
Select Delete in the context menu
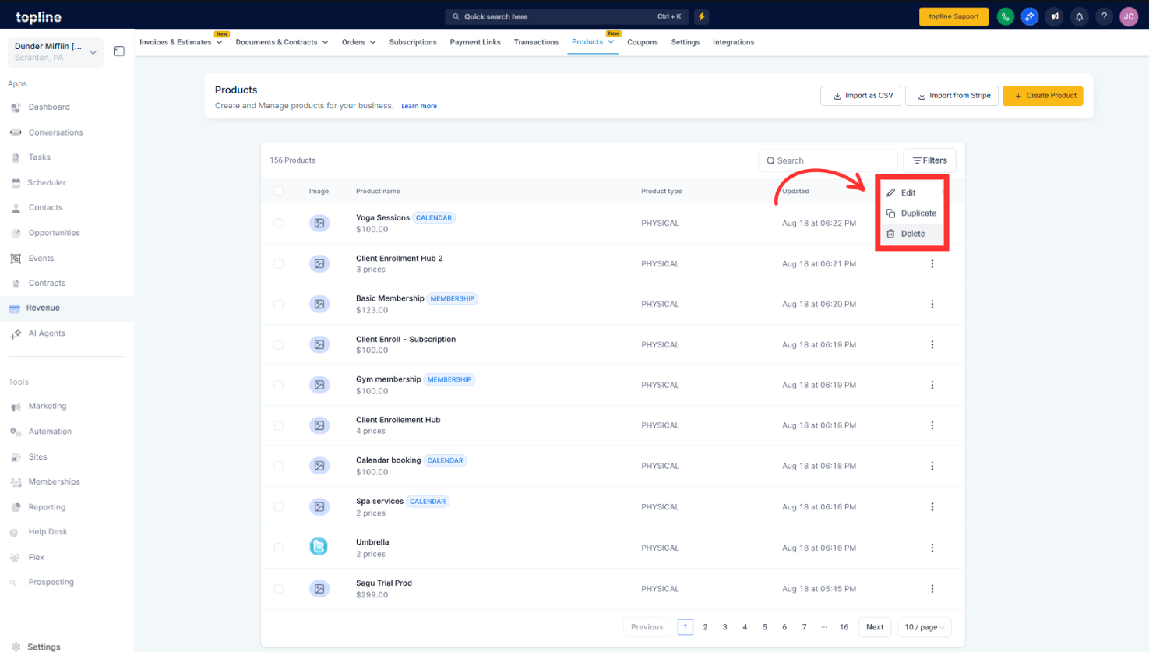(x=912, y=234)
